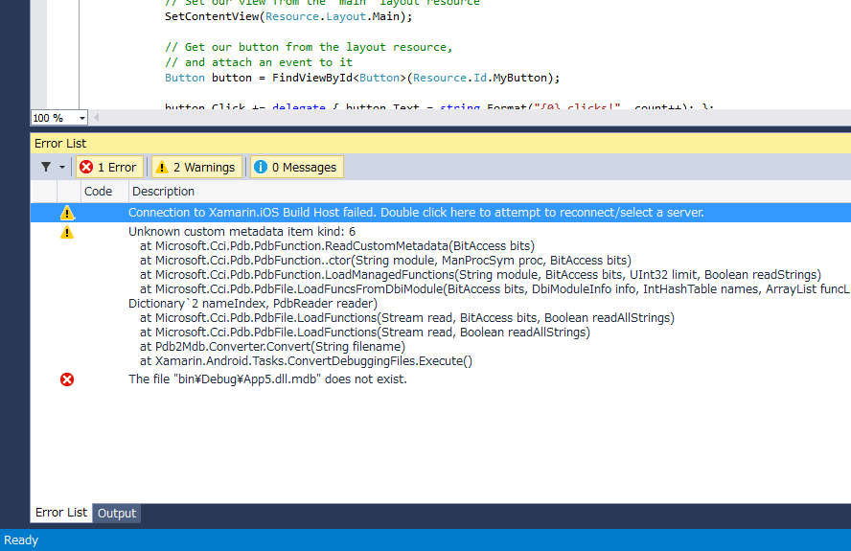Toggle the 0 Messages filter button
The width and height of the screenshot is (851, 551).
point(296,167)
